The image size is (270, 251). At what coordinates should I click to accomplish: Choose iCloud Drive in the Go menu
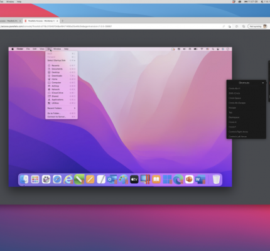62,93
